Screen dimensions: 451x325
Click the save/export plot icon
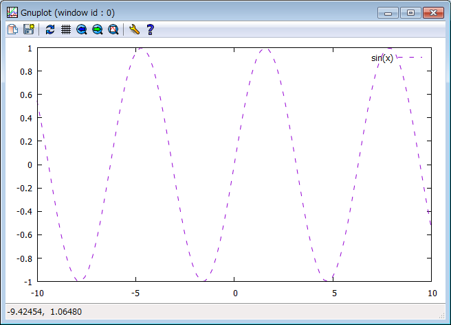click(29, 29)
